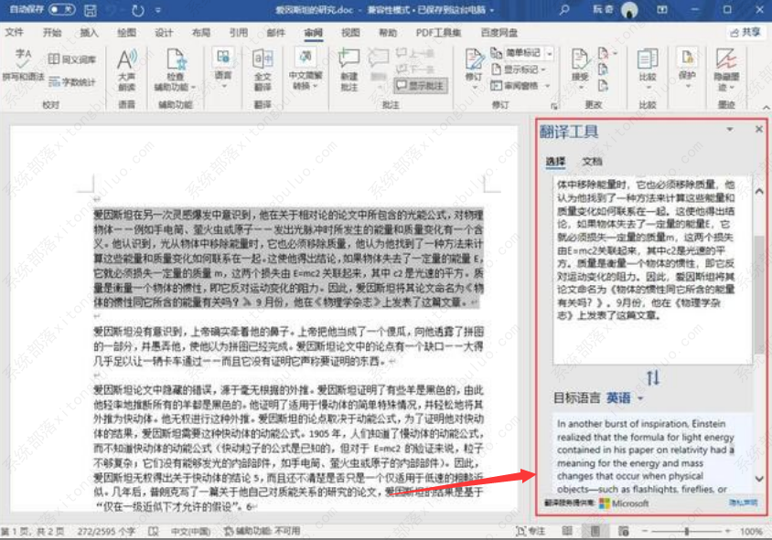Enable 修订 track changes
The height and width of the screenshot is (540, 772).
click(472, 64)
